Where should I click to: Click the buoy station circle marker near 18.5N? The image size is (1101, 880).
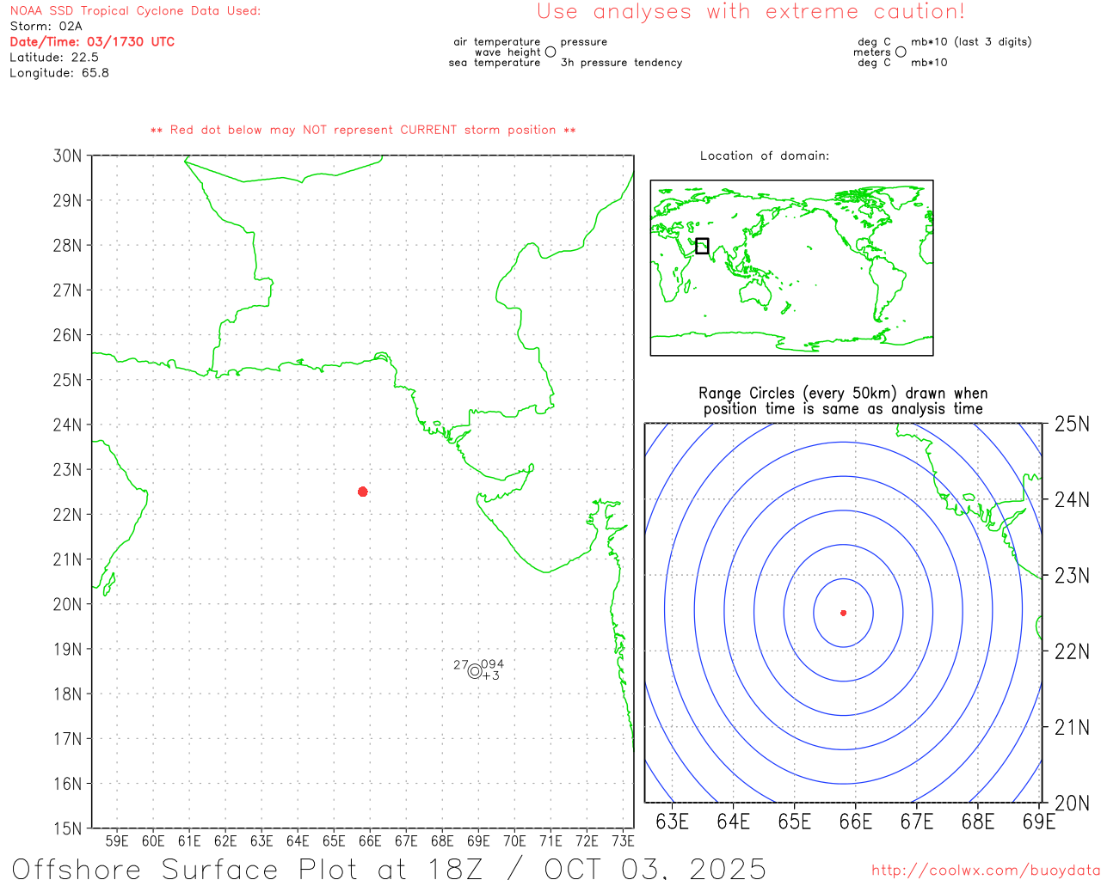tap(475, 671)
